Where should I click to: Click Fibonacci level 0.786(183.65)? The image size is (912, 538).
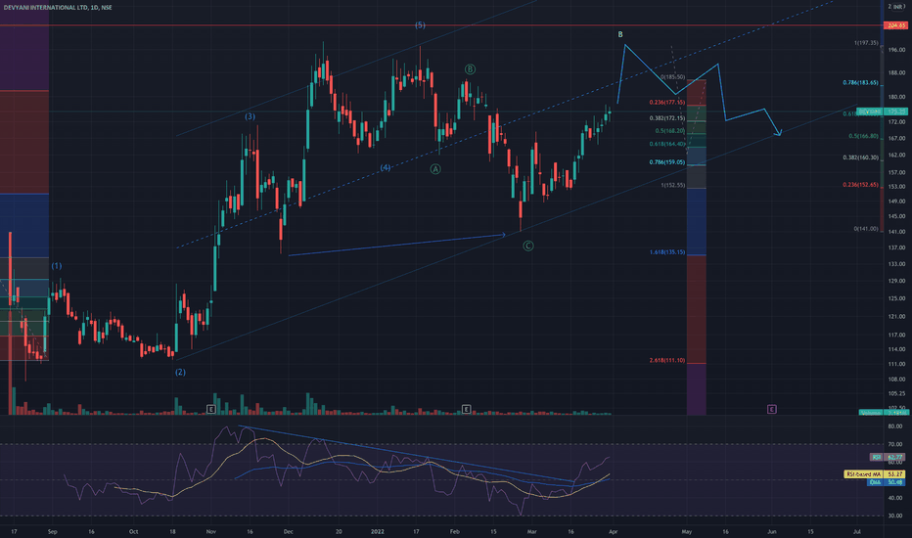pos(860,82)
